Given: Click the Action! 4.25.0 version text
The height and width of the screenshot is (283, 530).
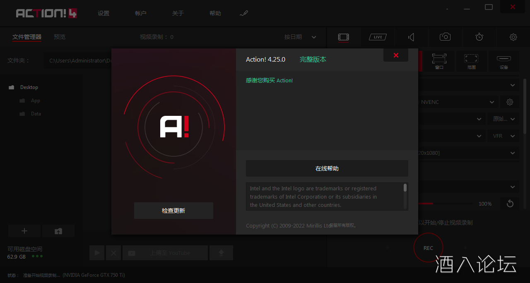Looking at the screenshot, I should point(265,59).
